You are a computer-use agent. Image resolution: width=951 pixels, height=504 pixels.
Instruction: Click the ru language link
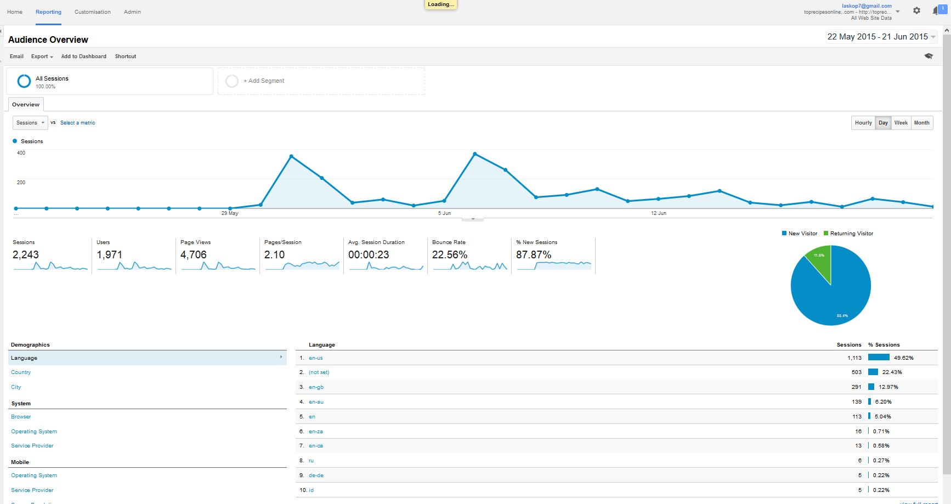coord(311,461)
